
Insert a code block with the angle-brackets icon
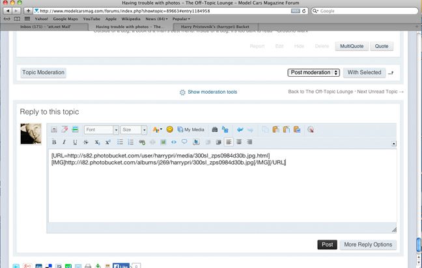coord(174,142)
